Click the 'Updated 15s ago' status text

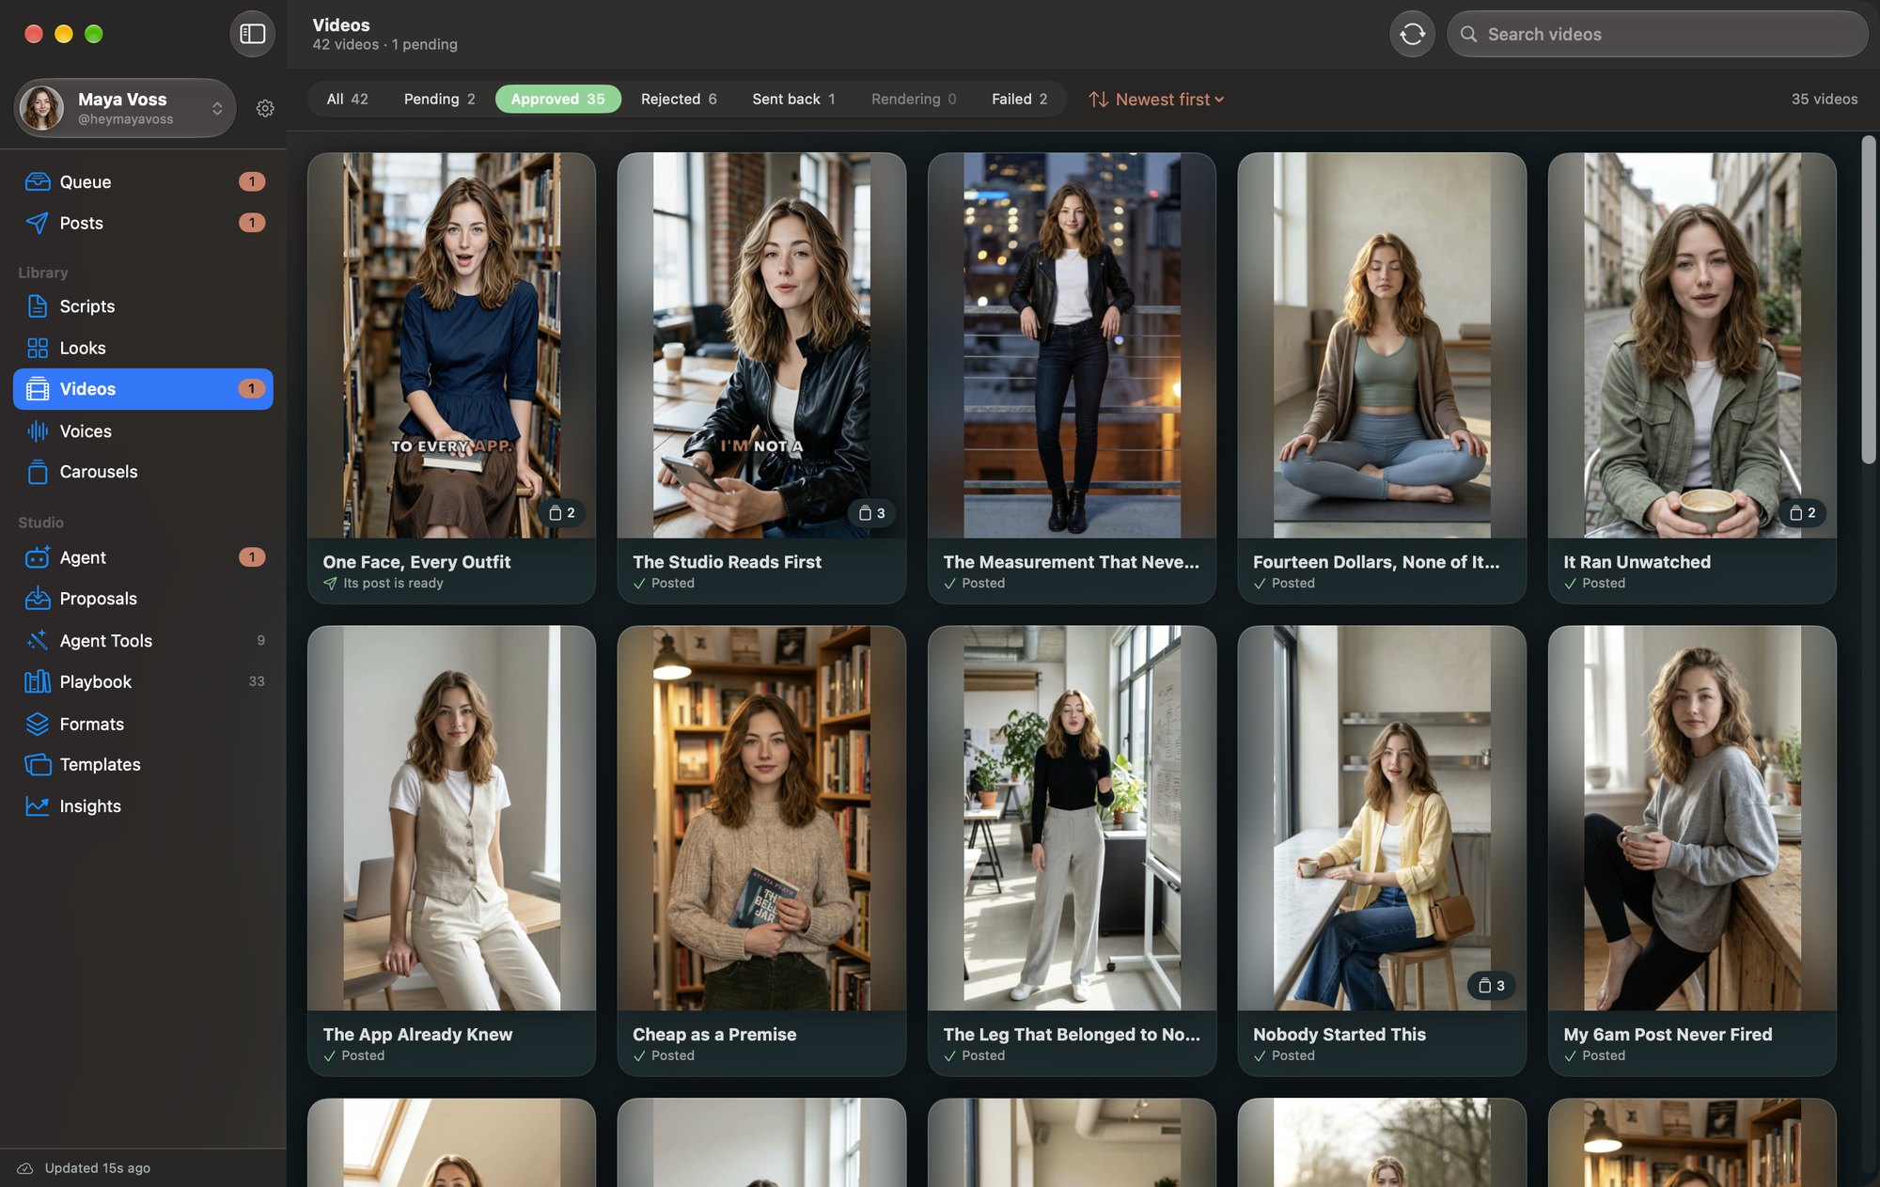98,1168
